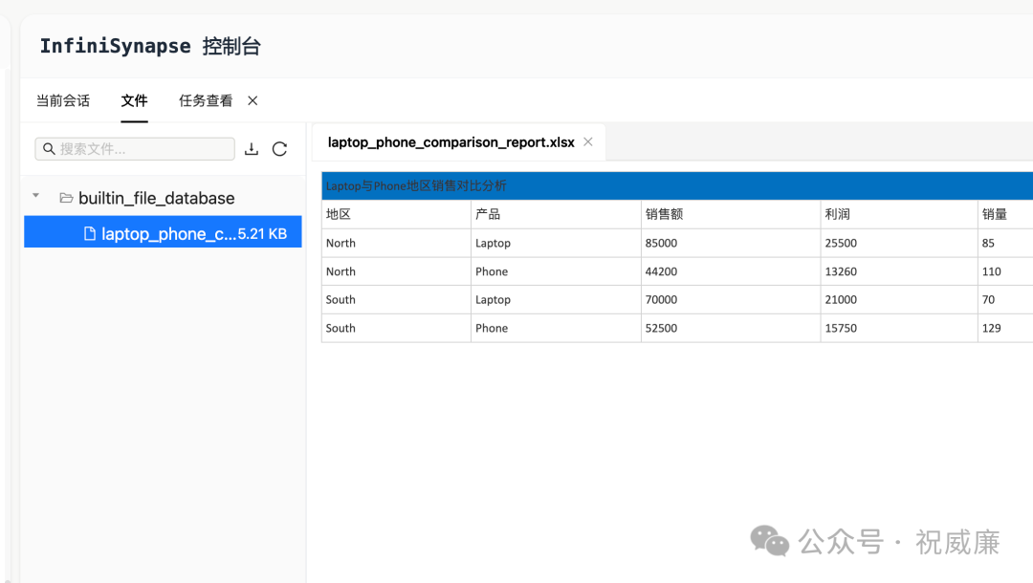Click the folder icon next to builtin_file_database

[65, 198]
